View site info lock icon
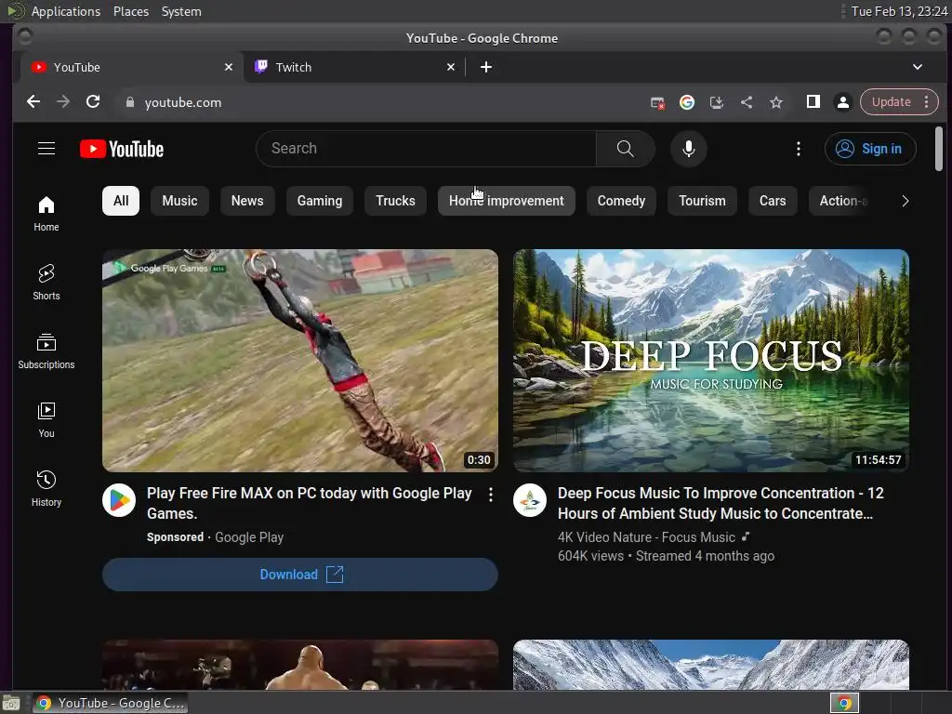Viewport: 952px width, 714px height. click(129, 102)
